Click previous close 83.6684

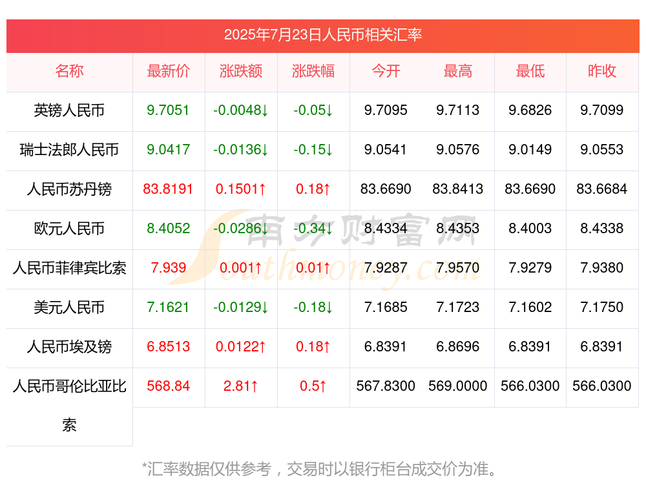[602, 189]
